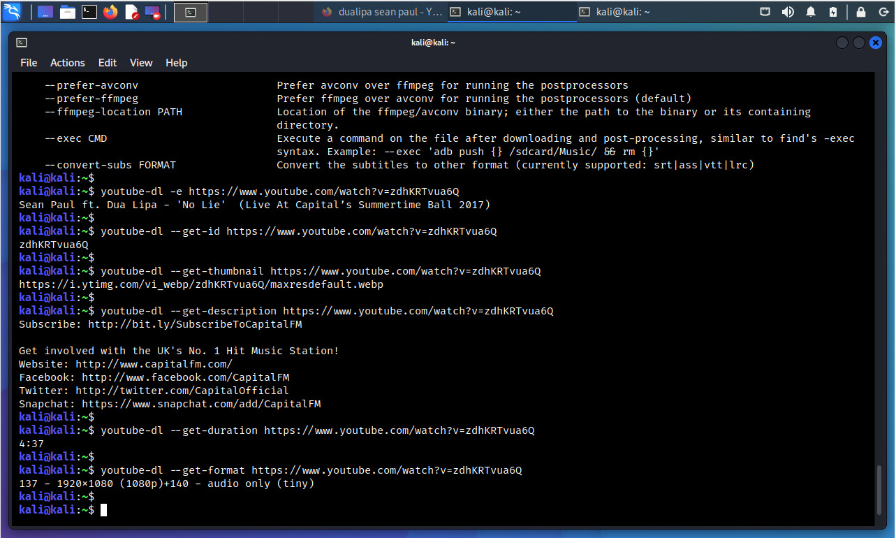Open the file manager launcher in panel
This screenshot has height=538, width=896.
[x=67, y=12]
